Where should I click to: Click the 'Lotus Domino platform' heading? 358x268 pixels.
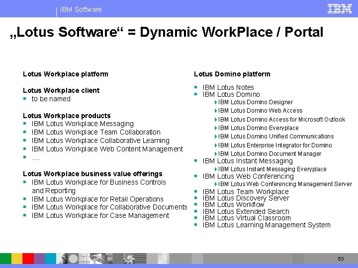pyautogui.click(x=232, y=74)
